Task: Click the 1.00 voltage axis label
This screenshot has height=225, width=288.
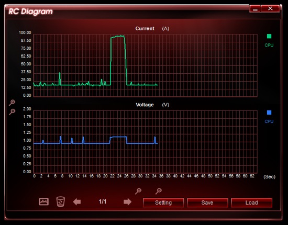Action: (27, 140)
